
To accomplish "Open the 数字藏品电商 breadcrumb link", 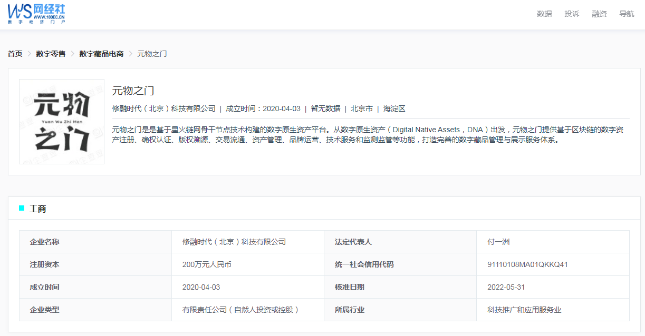I will (x=101, y=54).
